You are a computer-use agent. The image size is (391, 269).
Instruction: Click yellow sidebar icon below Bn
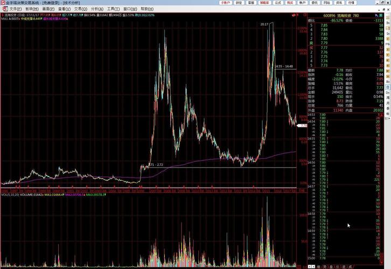point(388,29)
